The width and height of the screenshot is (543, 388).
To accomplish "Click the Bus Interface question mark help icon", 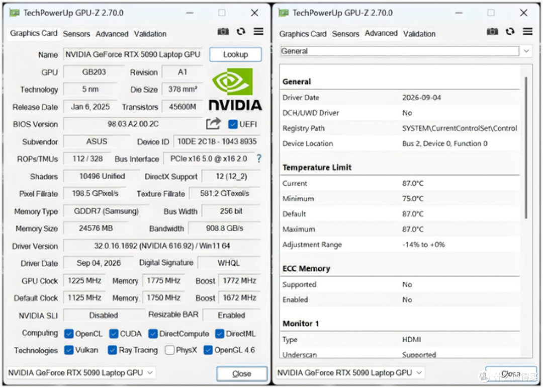I will [x=259, y=159].
